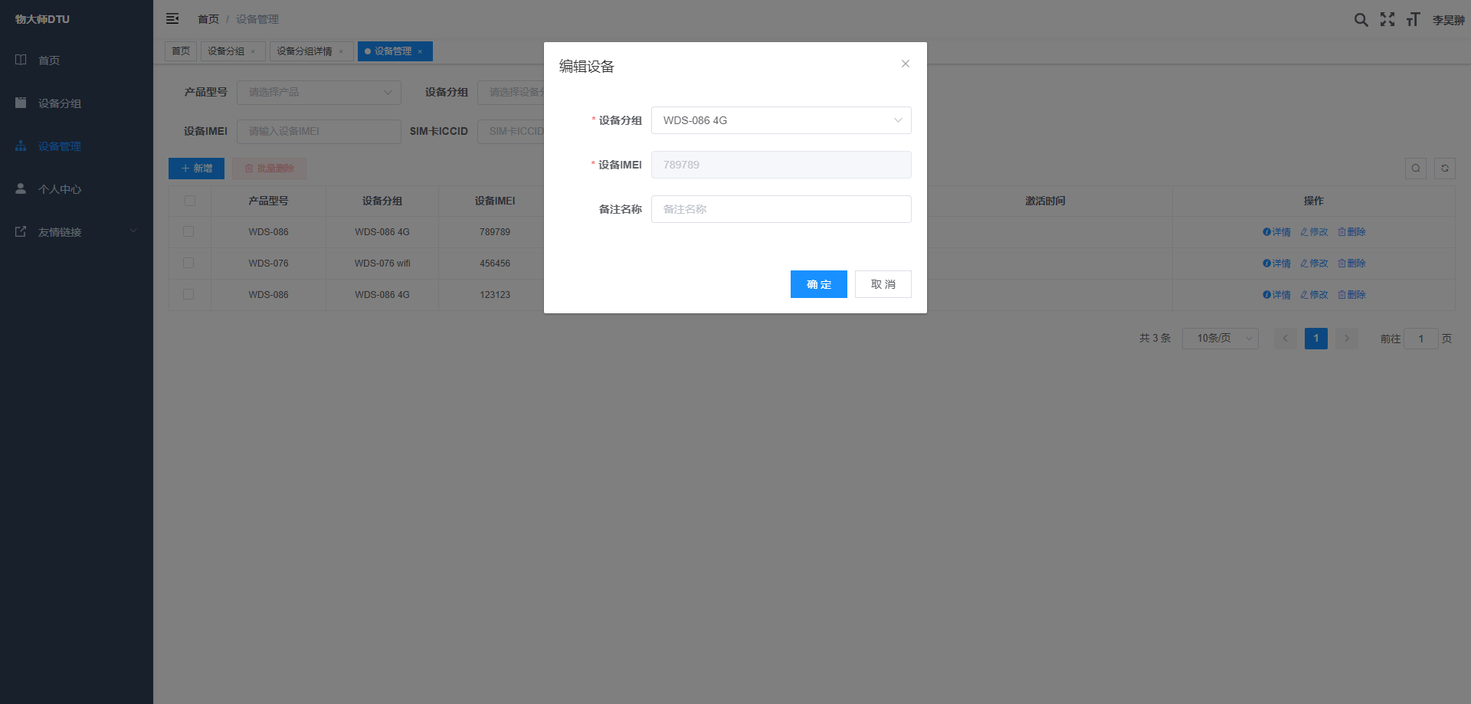The image size is (1471, 704).
Task: Open the 10条/页 page size dropdown
Action: (x=1220, y=339)
